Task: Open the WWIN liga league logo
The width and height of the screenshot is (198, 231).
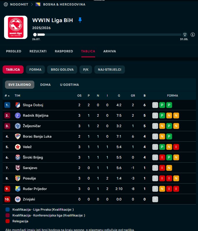Action: pos(16,27)
